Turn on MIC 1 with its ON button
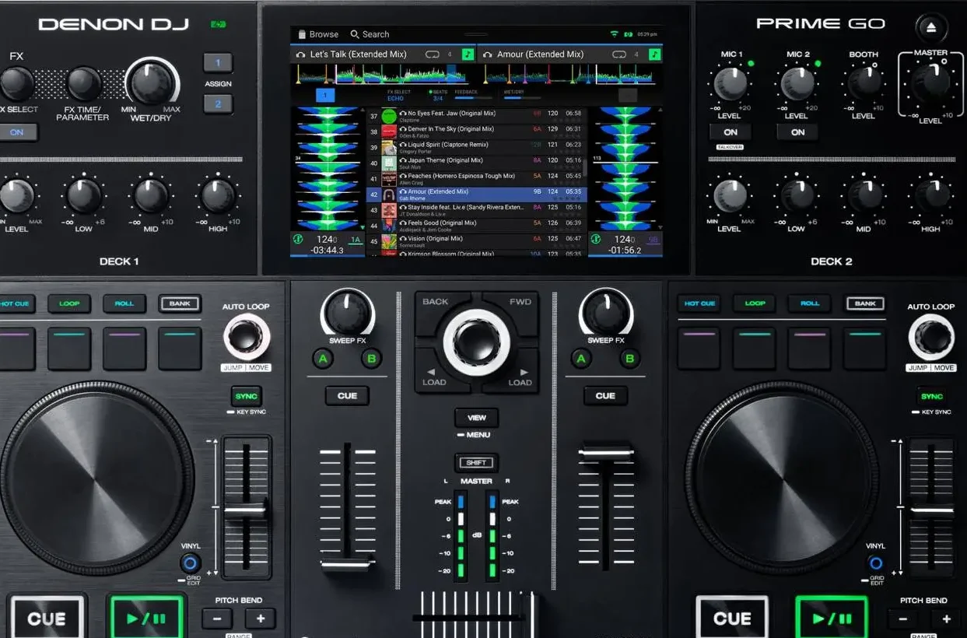The height and width of the screenshot is (638, 967). (x=731, y=132)
